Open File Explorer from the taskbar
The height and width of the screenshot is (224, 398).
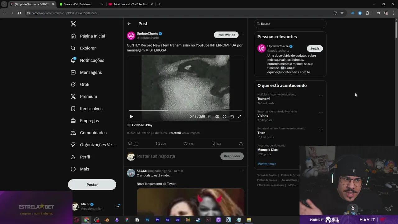[249, 220]
